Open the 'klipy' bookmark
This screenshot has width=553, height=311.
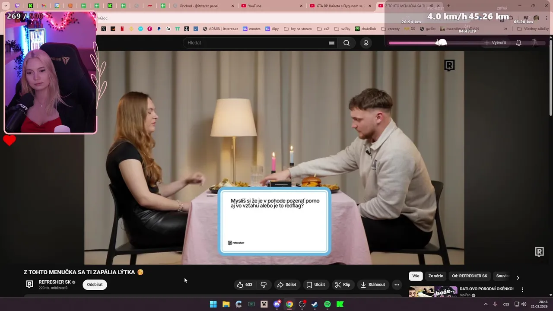pos(272,29)
